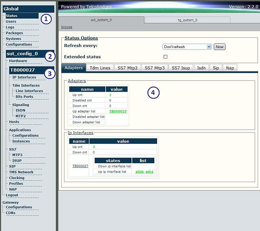Click the Global header in sidebar

point(29,9)
